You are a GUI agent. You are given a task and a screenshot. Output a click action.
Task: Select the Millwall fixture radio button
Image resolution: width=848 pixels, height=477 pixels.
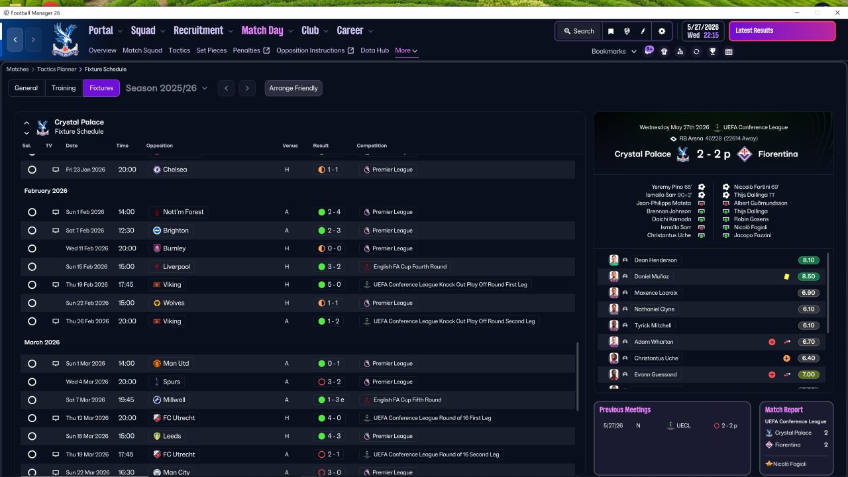point(32,400)
